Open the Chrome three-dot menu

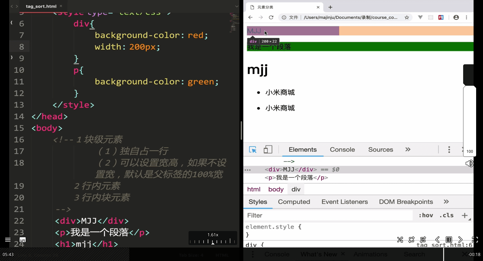(x=466, y=17)
